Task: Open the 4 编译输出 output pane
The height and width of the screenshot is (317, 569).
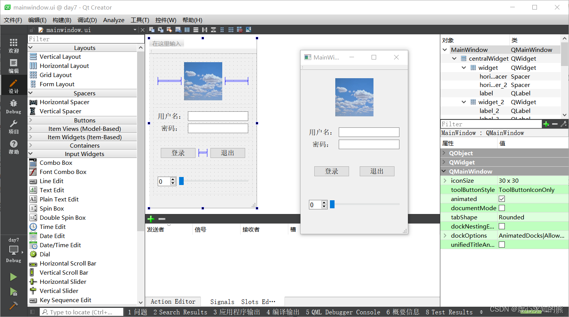Action: click(283, 312)
